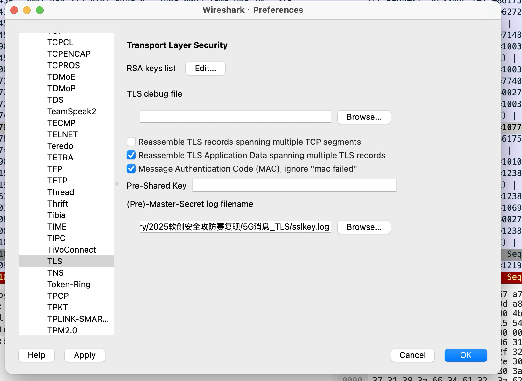Screen dimensions: 522x381
Task: Open TIPC protocol preferences
Action: point(66,238)
